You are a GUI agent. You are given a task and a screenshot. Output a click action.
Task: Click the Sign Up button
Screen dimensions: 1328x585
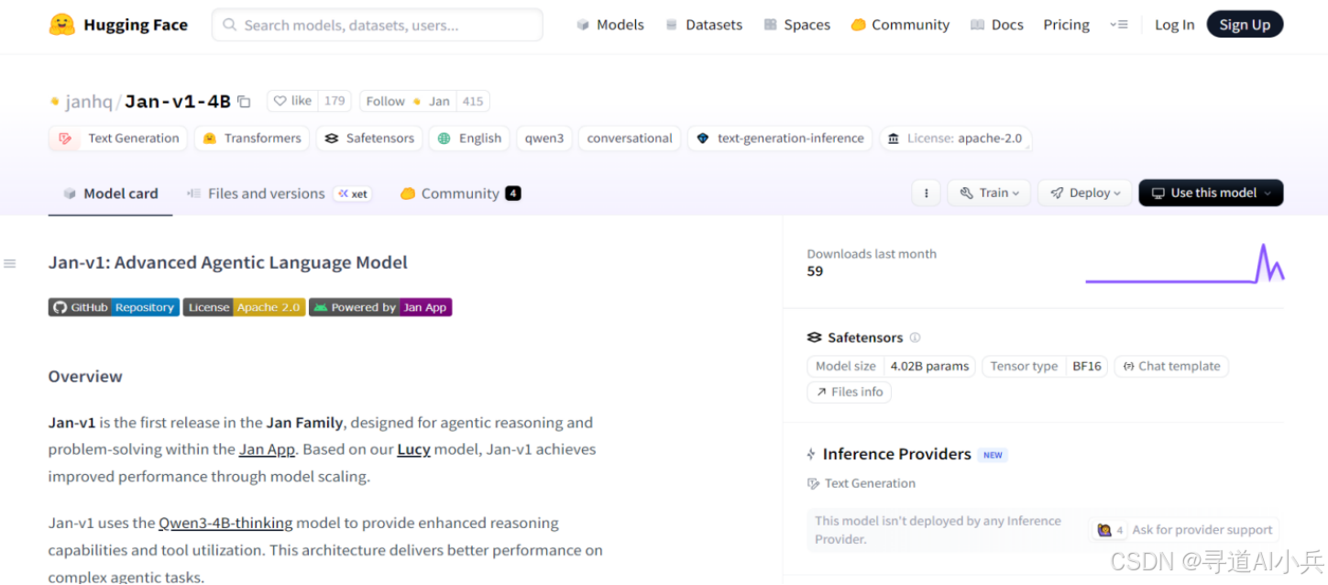coord(1245,25)
